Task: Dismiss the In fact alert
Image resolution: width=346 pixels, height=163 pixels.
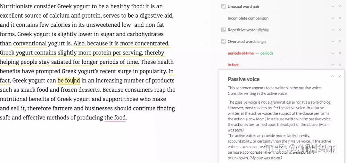Action: coord(340,65)
